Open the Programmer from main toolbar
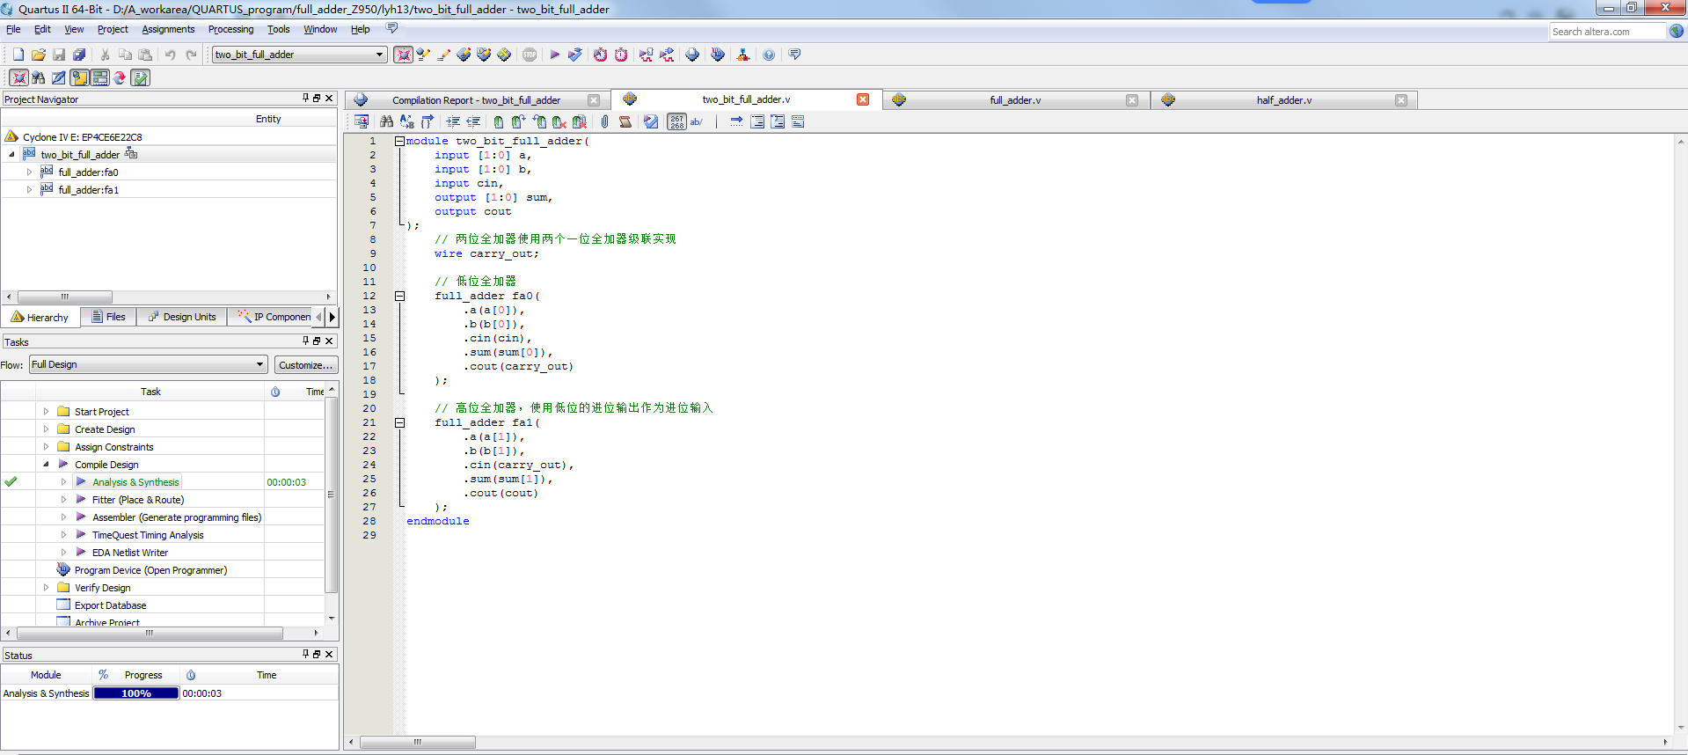The height and width of the screenshot is (755, 1688). [x=718, y=55]
